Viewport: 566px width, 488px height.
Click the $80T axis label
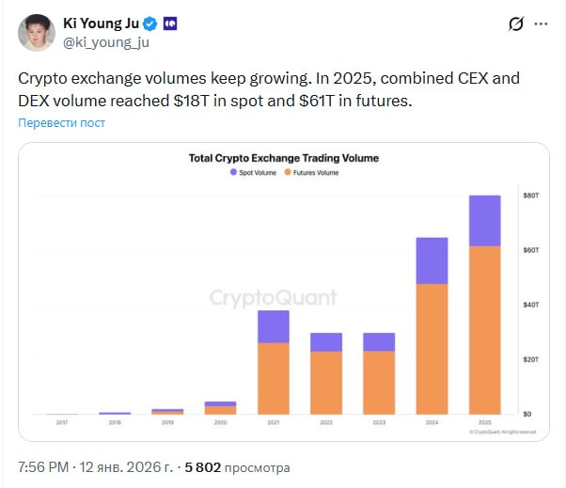coord(529,196)
